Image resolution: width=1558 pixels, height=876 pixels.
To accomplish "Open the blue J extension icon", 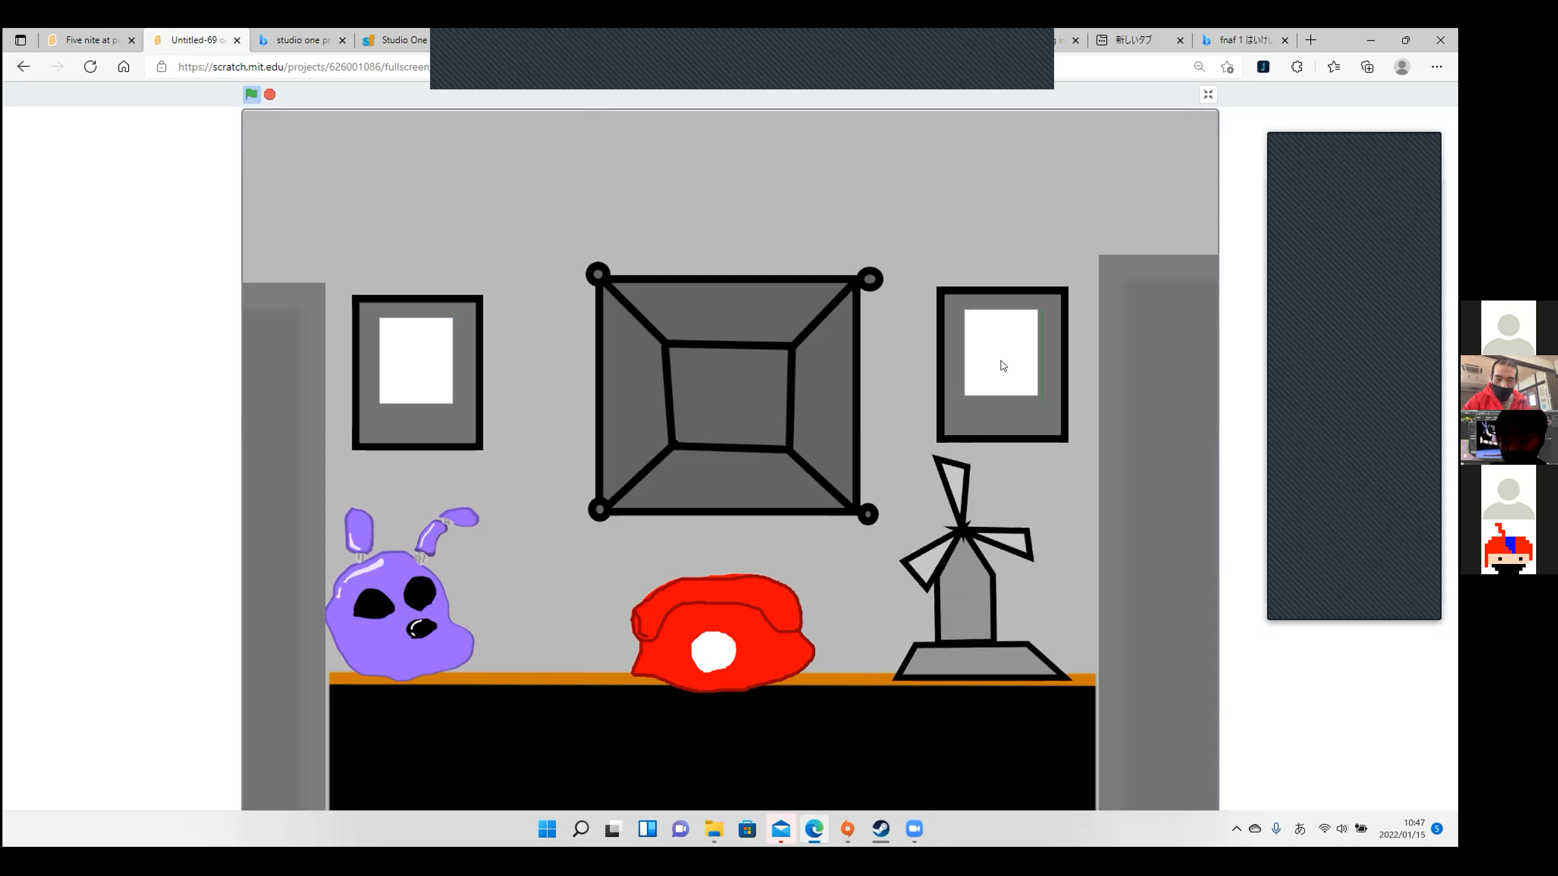I will 1263,67.
